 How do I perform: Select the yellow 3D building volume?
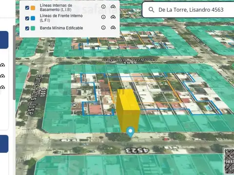(x=128, y=110)
